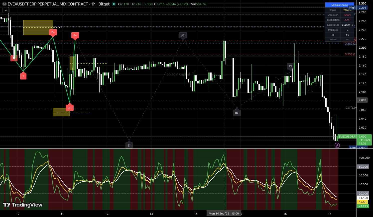Screen dimensions: 373x217
Task: Click the 80.000 indicator level label
Action: [363, 167]
